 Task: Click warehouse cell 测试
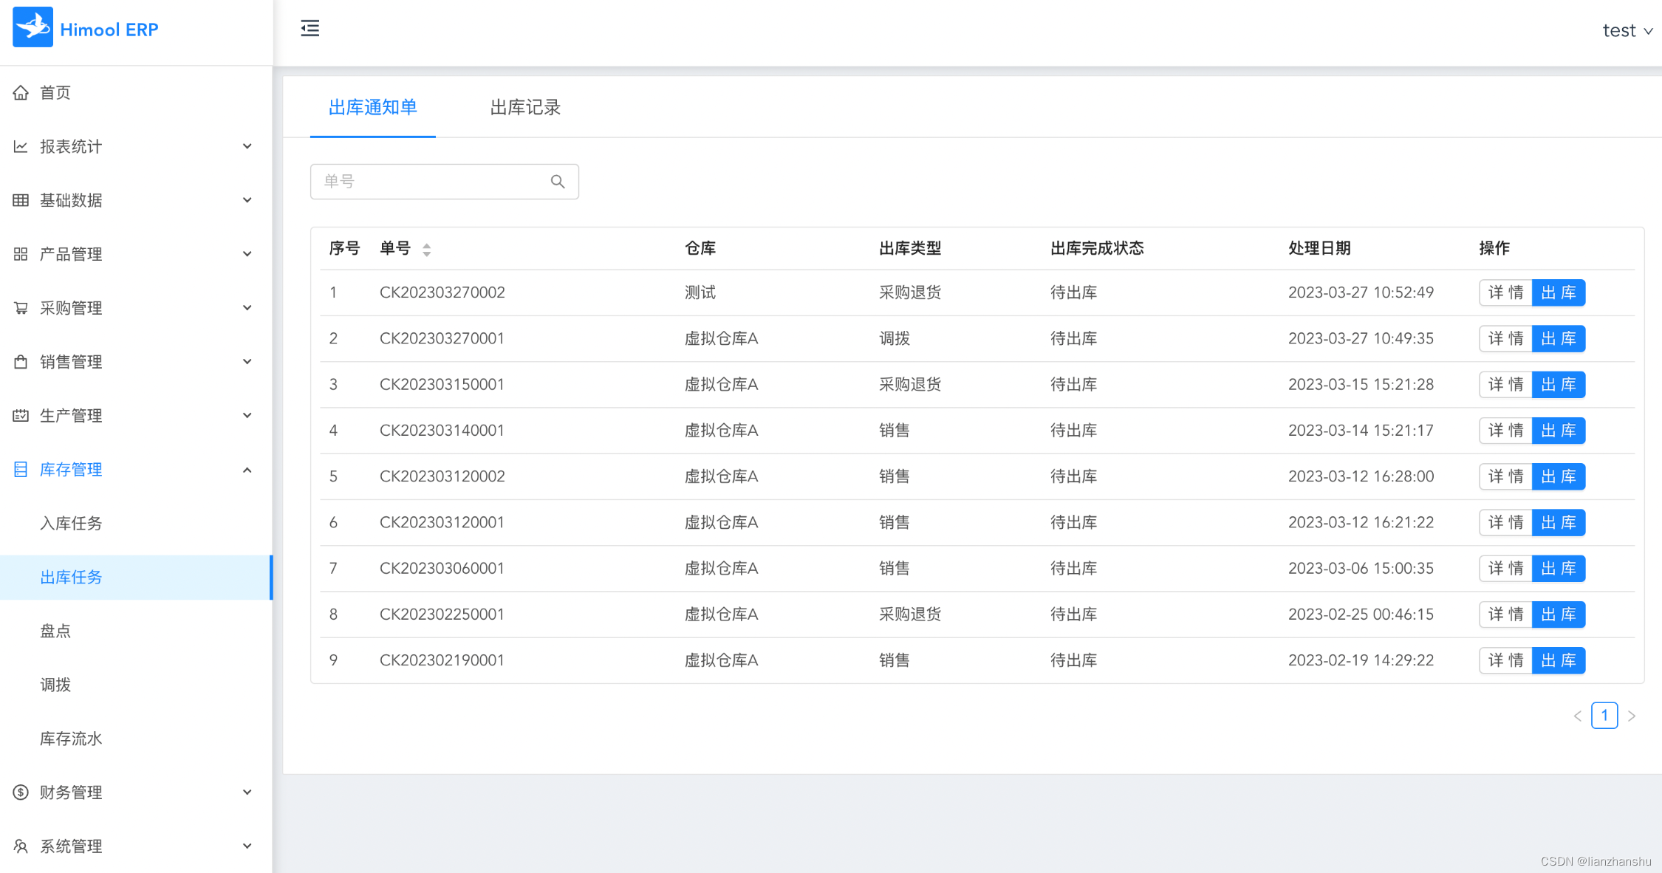point(700,292)
